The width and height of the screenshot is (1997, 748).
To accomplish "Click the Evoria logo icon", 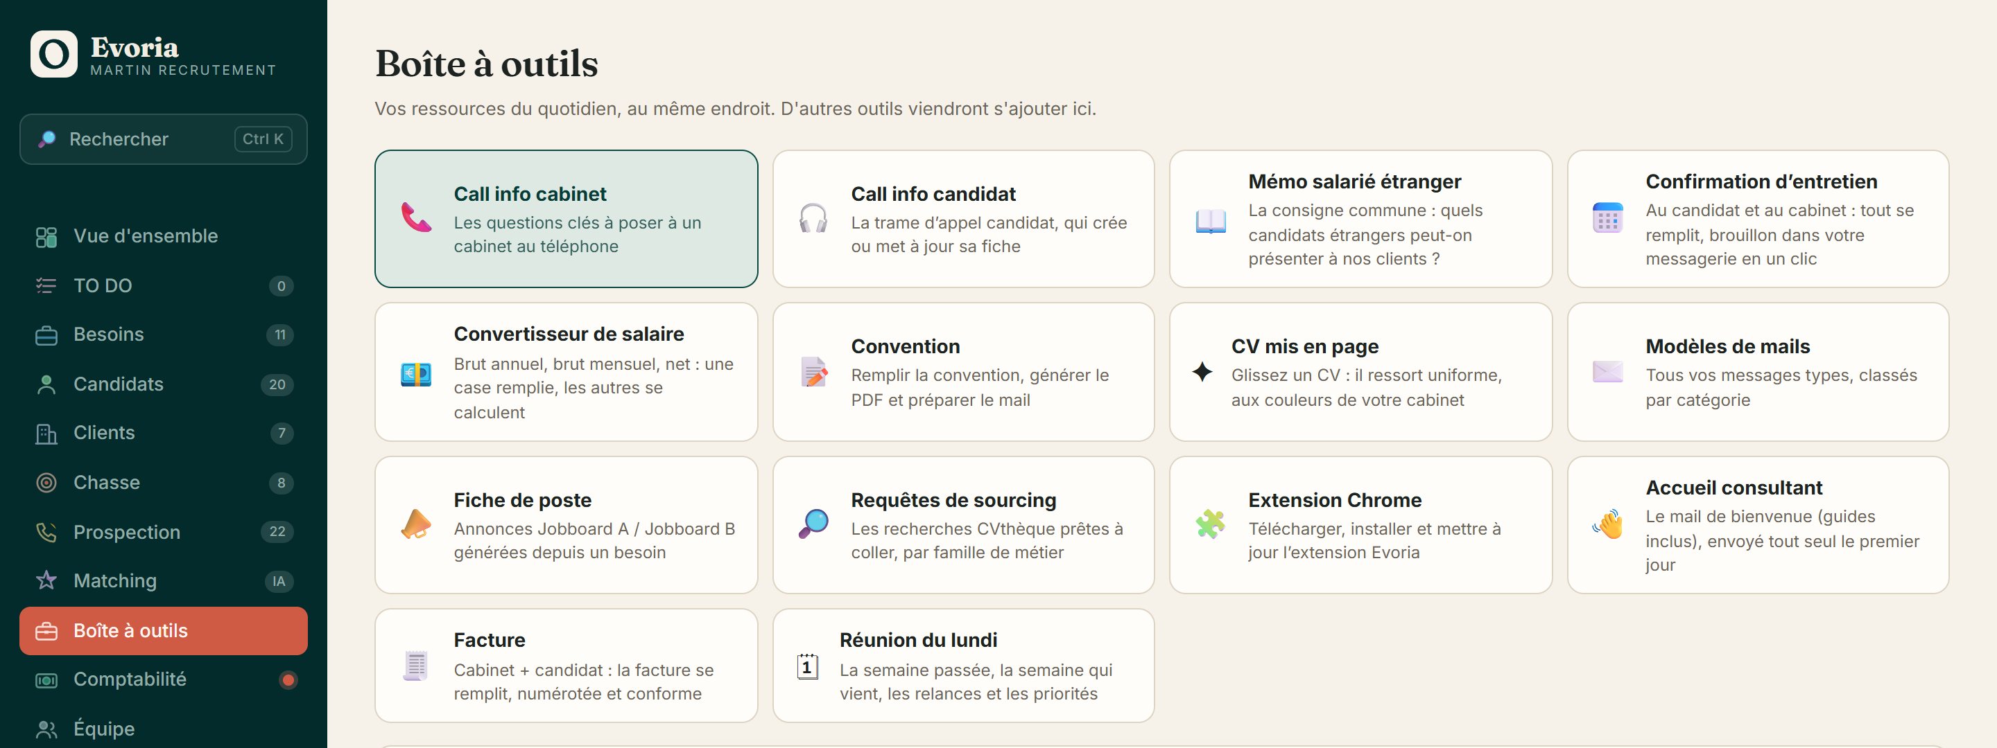I will click(x=53, y=54).
